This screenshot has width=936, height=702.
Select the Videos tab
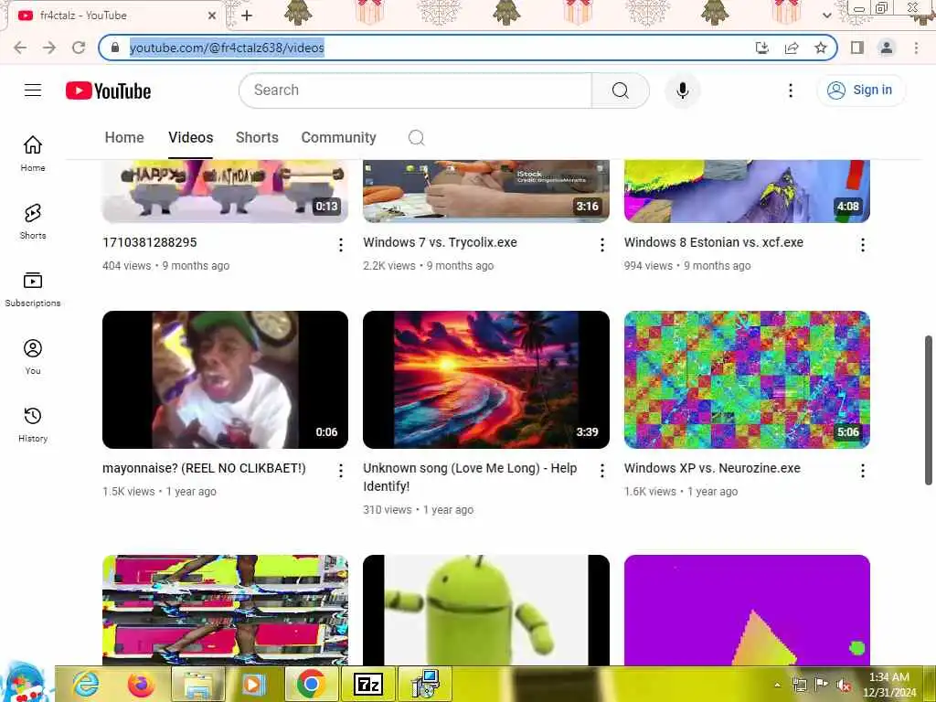tap(190, 137)
